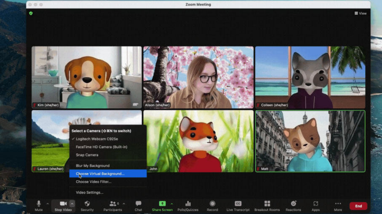Open the Participants panel
This screenshot has width=382, height=214.
[112, 204]
